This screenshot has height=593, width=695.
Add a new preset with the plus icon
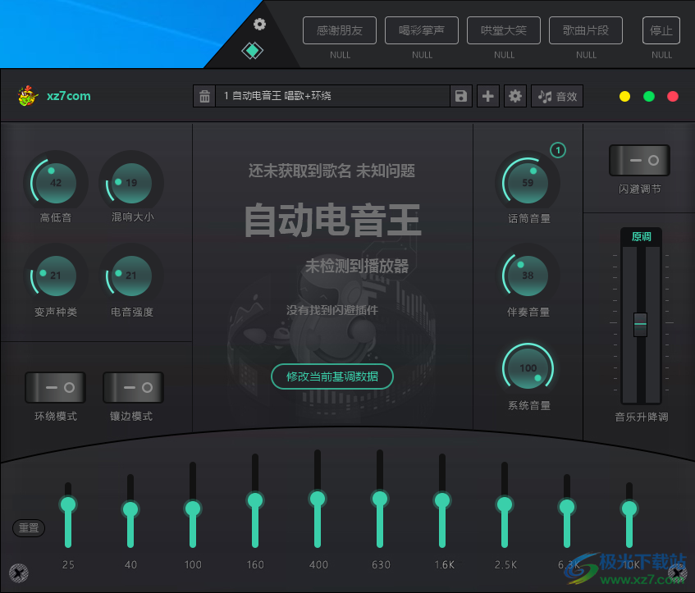488,96
